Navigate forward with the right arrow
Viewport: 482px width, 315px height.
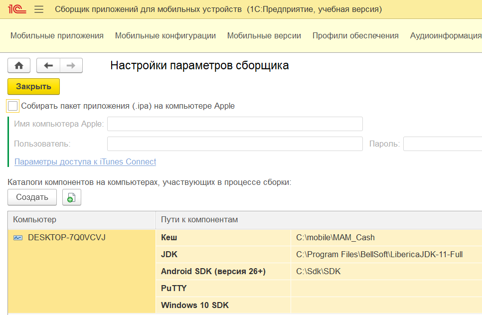point(71,65)
